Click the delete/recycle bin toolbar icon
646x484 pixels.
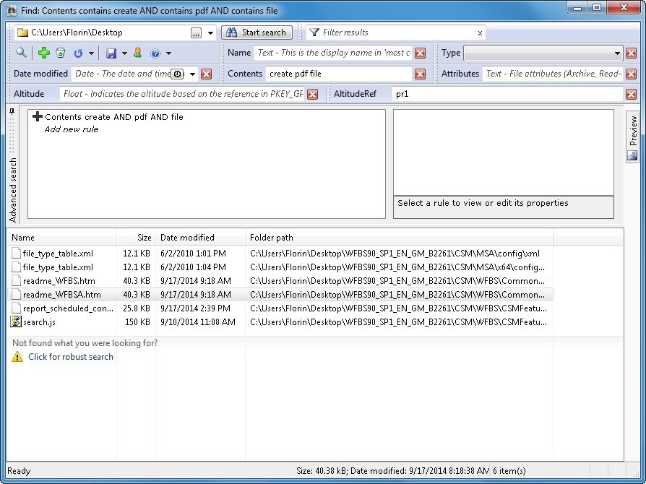coord(60,53)
